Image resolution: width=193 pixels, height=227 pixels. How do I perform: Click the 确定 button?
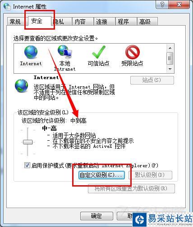[96, 216]
